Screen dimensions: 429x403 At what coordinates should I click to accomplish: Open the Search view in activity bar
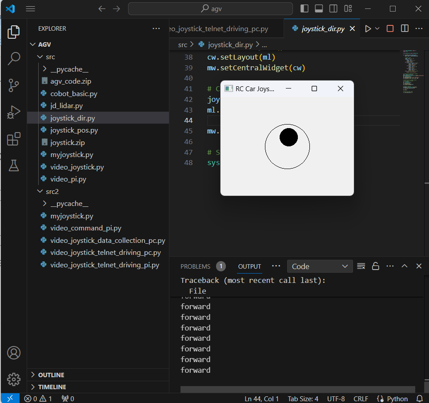click(14, 58)
